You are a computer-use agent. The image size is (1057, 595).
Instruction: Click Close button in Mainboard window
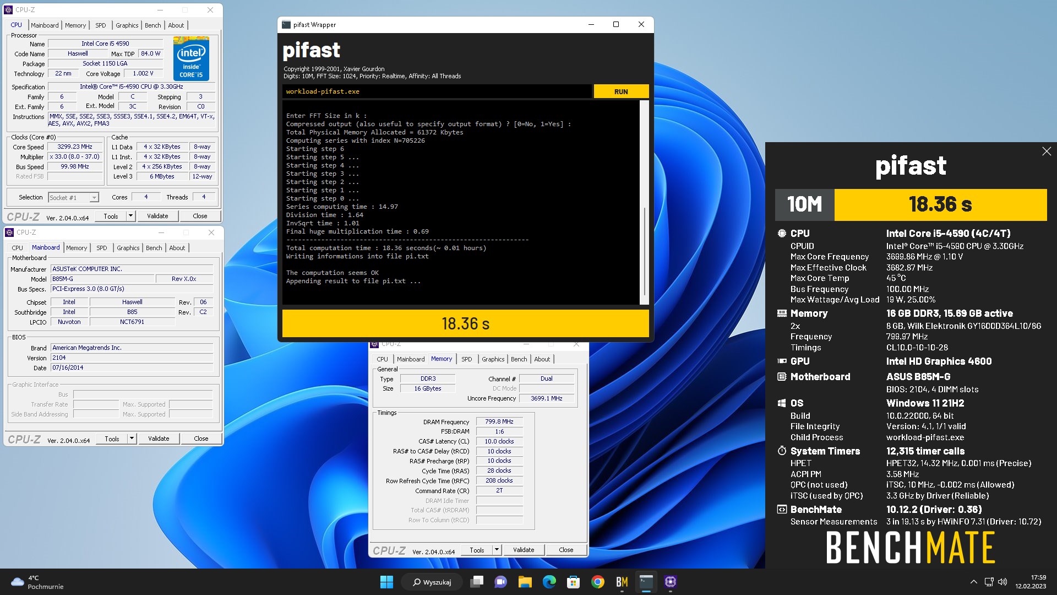[201, 439]
